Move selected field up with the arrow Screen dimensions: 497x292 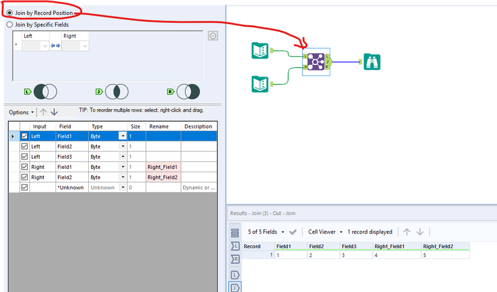[x=43, y=112]
